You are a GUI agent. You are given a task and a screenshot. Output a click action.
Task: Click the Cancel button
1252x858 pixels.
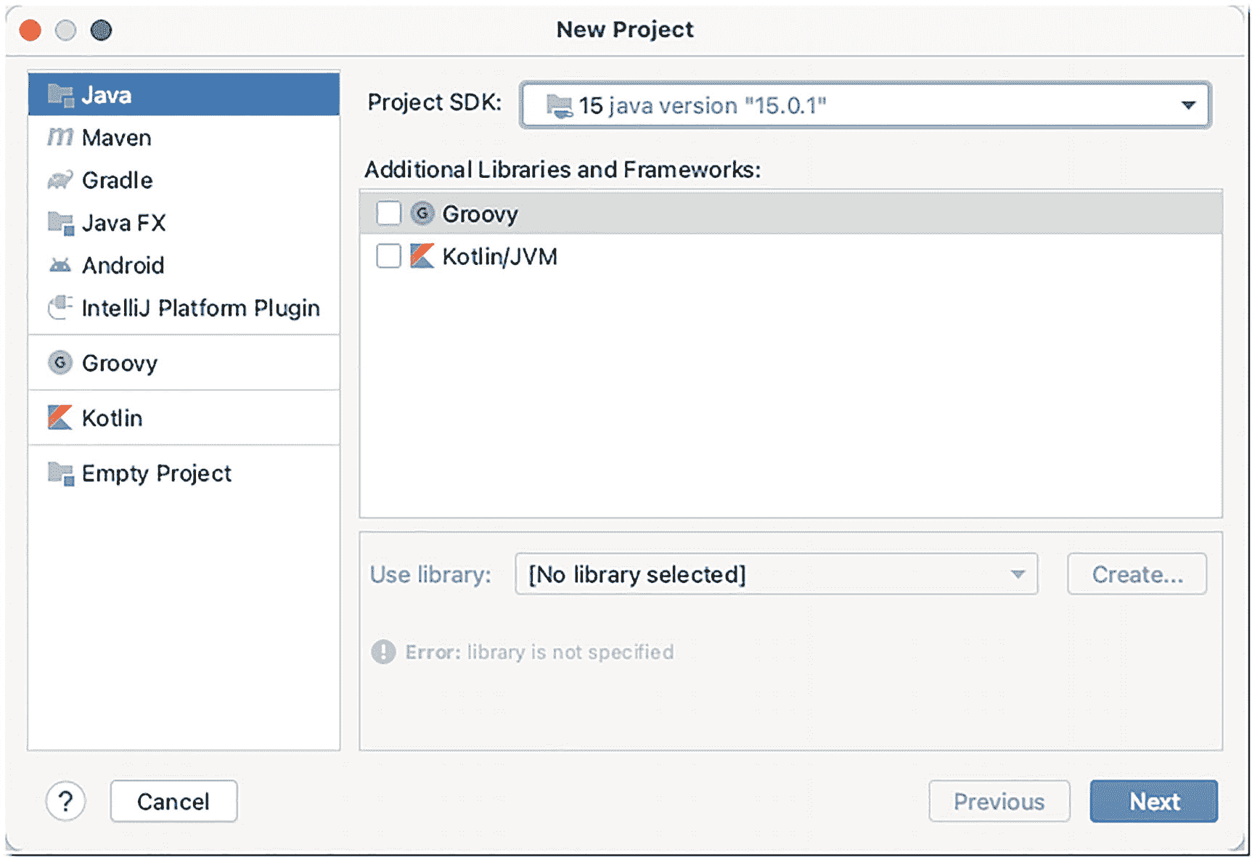173,801
